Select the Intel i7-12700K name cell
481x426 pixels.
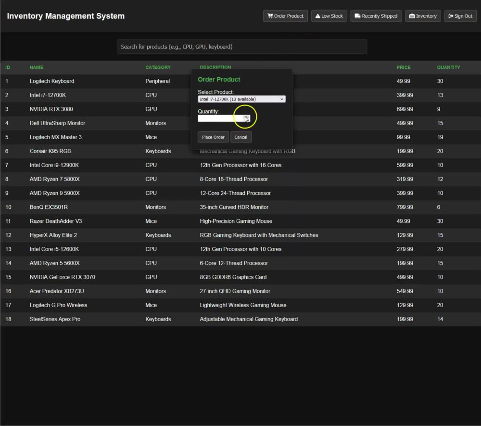pyautogui.click(x=48, y=95)
